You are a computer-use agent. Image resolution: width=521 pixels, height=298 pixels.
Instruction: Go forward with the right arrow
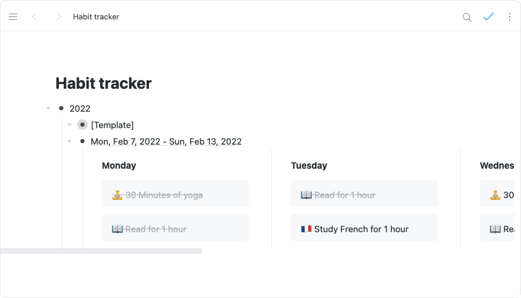[58, 17]
